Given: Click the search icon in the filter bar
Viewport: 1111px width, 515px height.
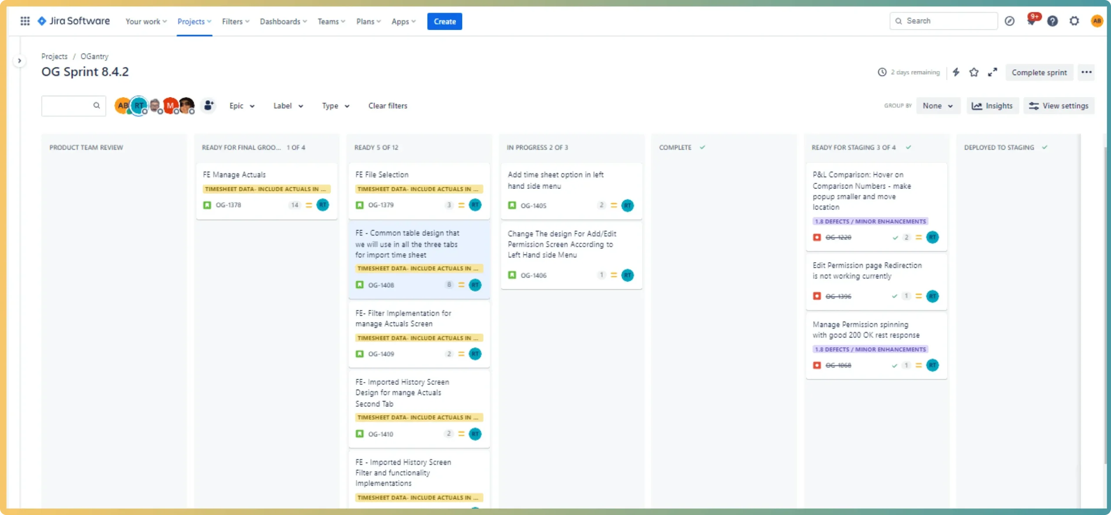Looking at the screenshot, I should 95,105.
